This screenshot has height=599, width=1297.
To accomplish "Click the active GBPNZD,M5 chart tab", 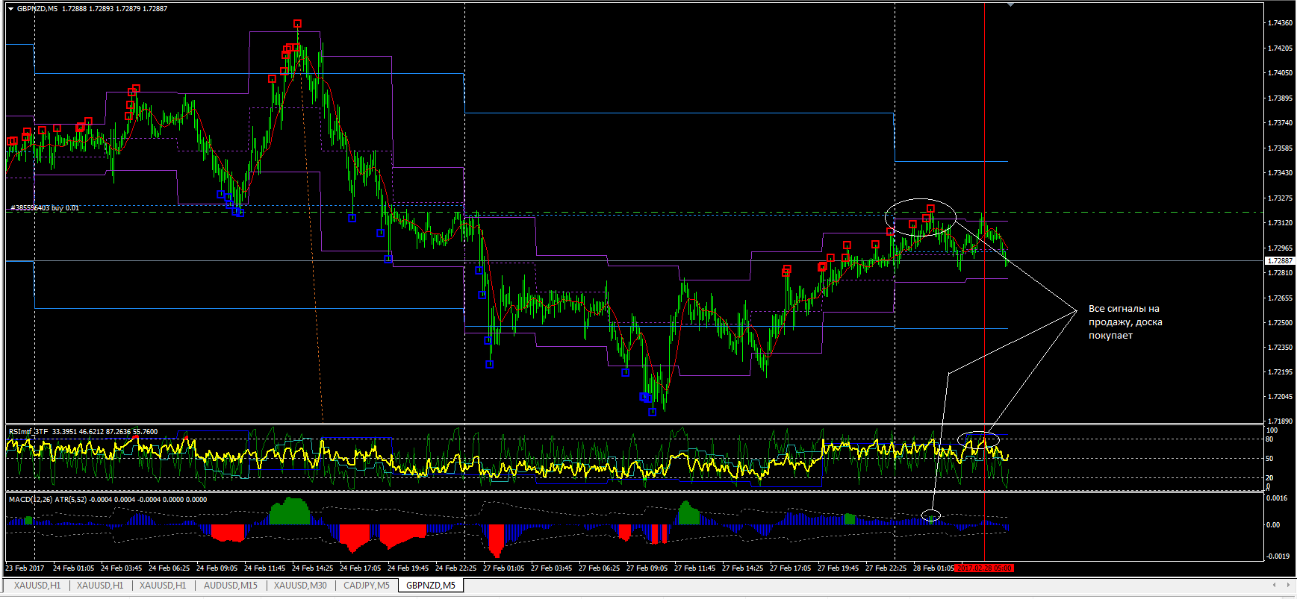I will pos(431,586).
